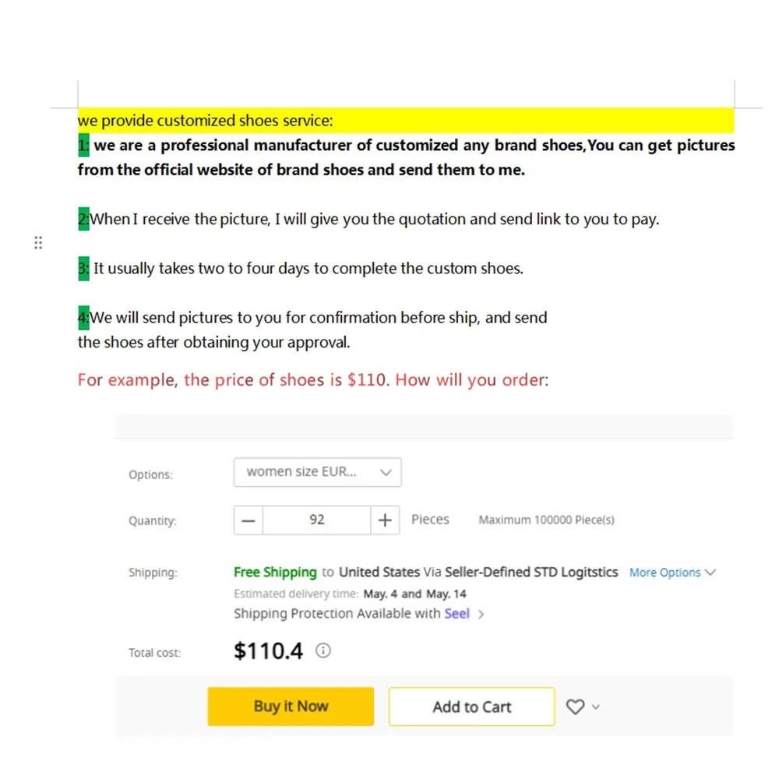The width and height of the screenshot is (779, 779).
Task: Click the chevron after Seel link
Action: (481, 614)
